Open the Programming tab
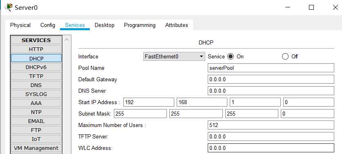Viewport: 342px width, 154px height. click(x=140, y=25)
